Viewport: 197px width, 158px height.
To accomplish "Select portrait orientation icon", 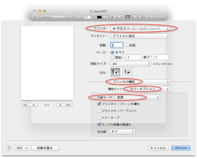I will pyautogui.click(x=115, y=72).
